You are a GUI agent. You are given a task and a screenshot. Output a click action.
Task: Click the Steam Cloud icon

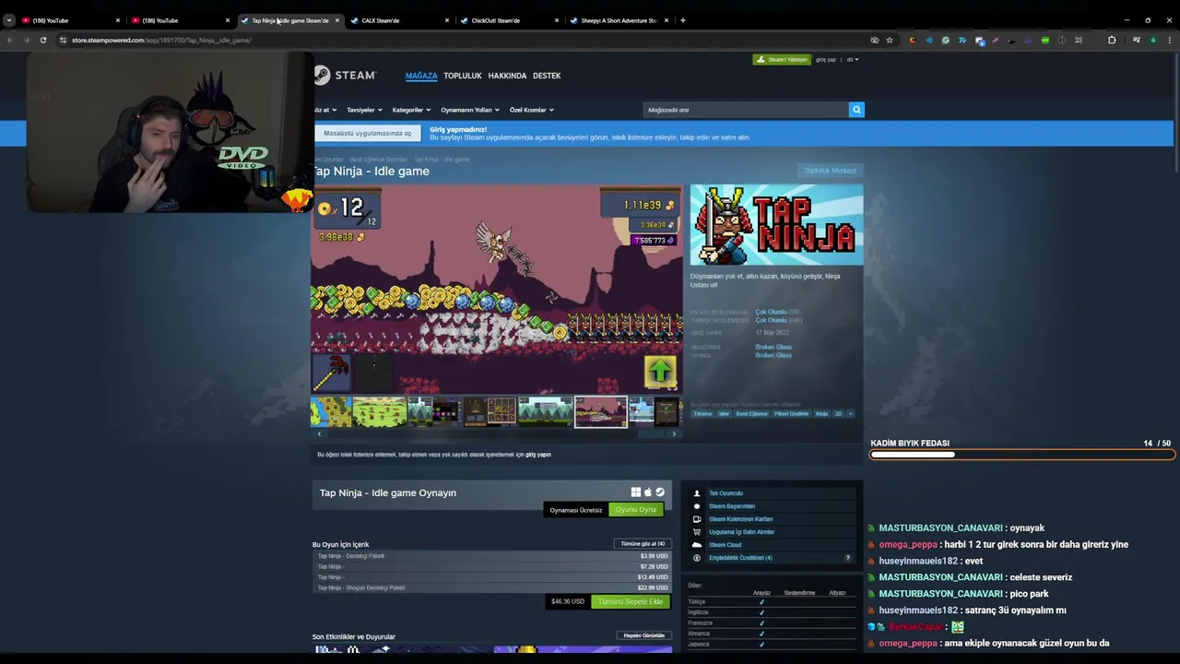point(697,545)
